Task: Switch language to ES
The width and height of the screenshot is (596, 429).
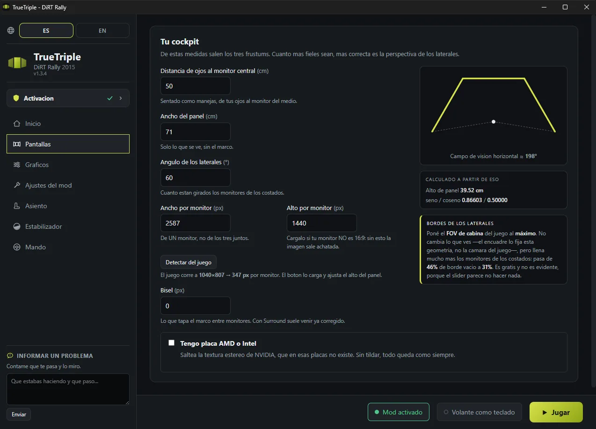Action: [x=46, y=30]
